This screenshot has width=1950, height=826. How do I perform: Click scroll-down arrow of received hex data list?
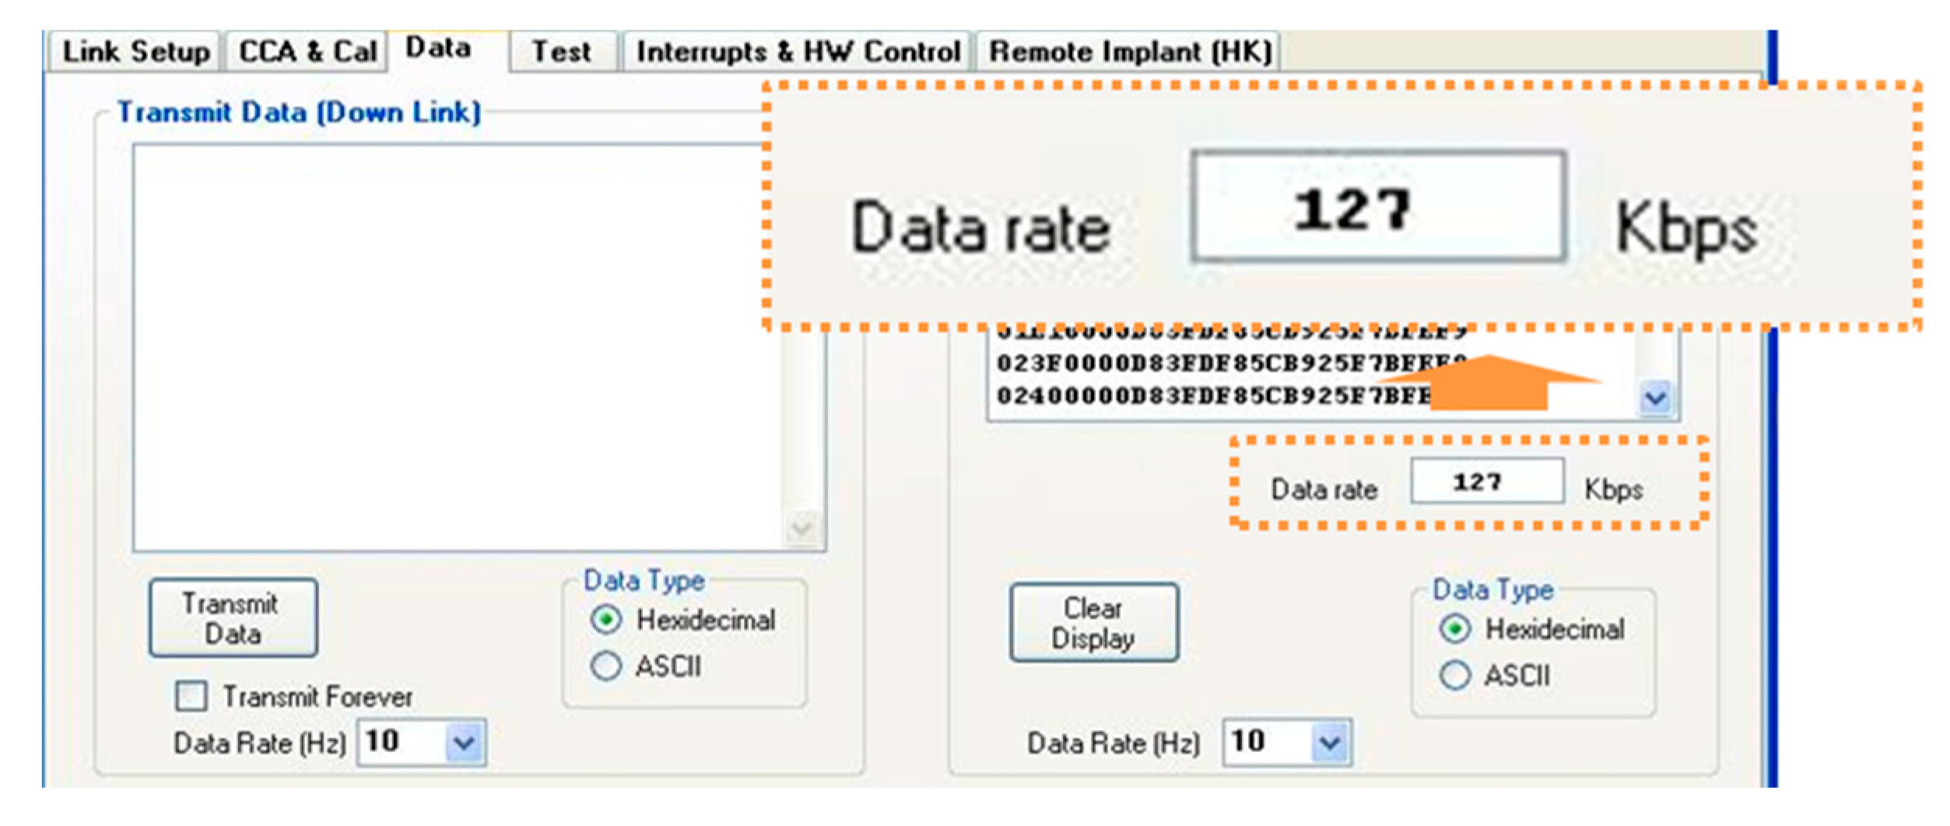(1655, 399)
